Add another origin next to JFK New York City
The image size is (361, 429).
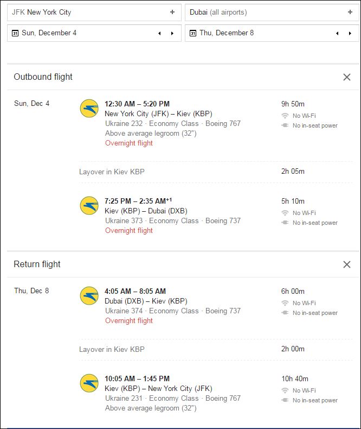click(172, 12)
